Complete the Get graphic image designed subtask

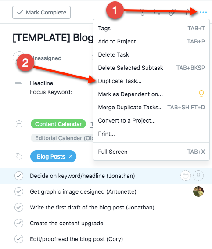tap(19, 191)
